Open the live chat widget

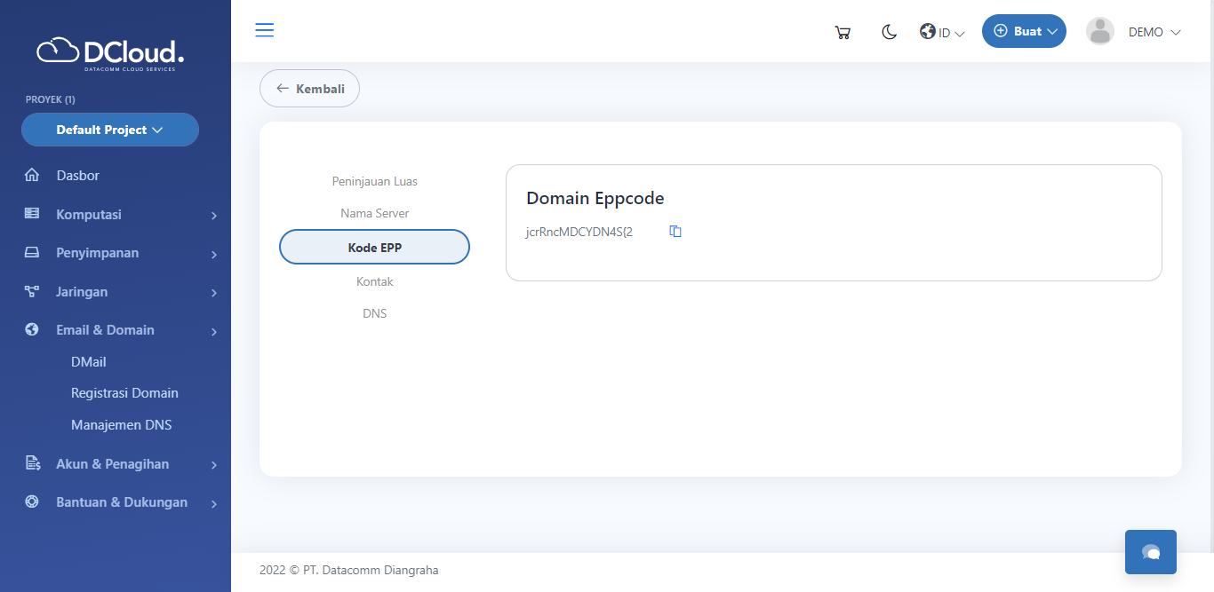click(1150, 552)
